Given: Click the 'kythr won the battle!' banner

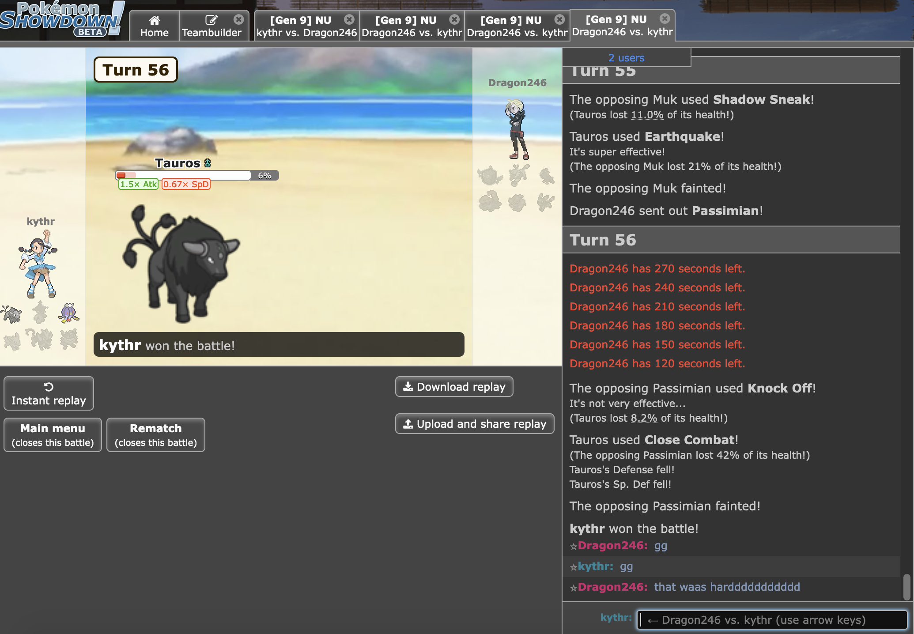Looking at the screenshot, I should [x=279, y=345].
